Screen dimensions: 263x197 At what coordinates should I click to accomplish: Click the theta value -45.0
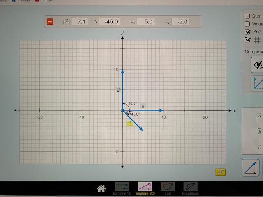(109, 22)
